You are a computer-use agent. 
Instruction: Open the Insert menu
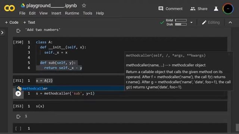(x=56, y=13)
